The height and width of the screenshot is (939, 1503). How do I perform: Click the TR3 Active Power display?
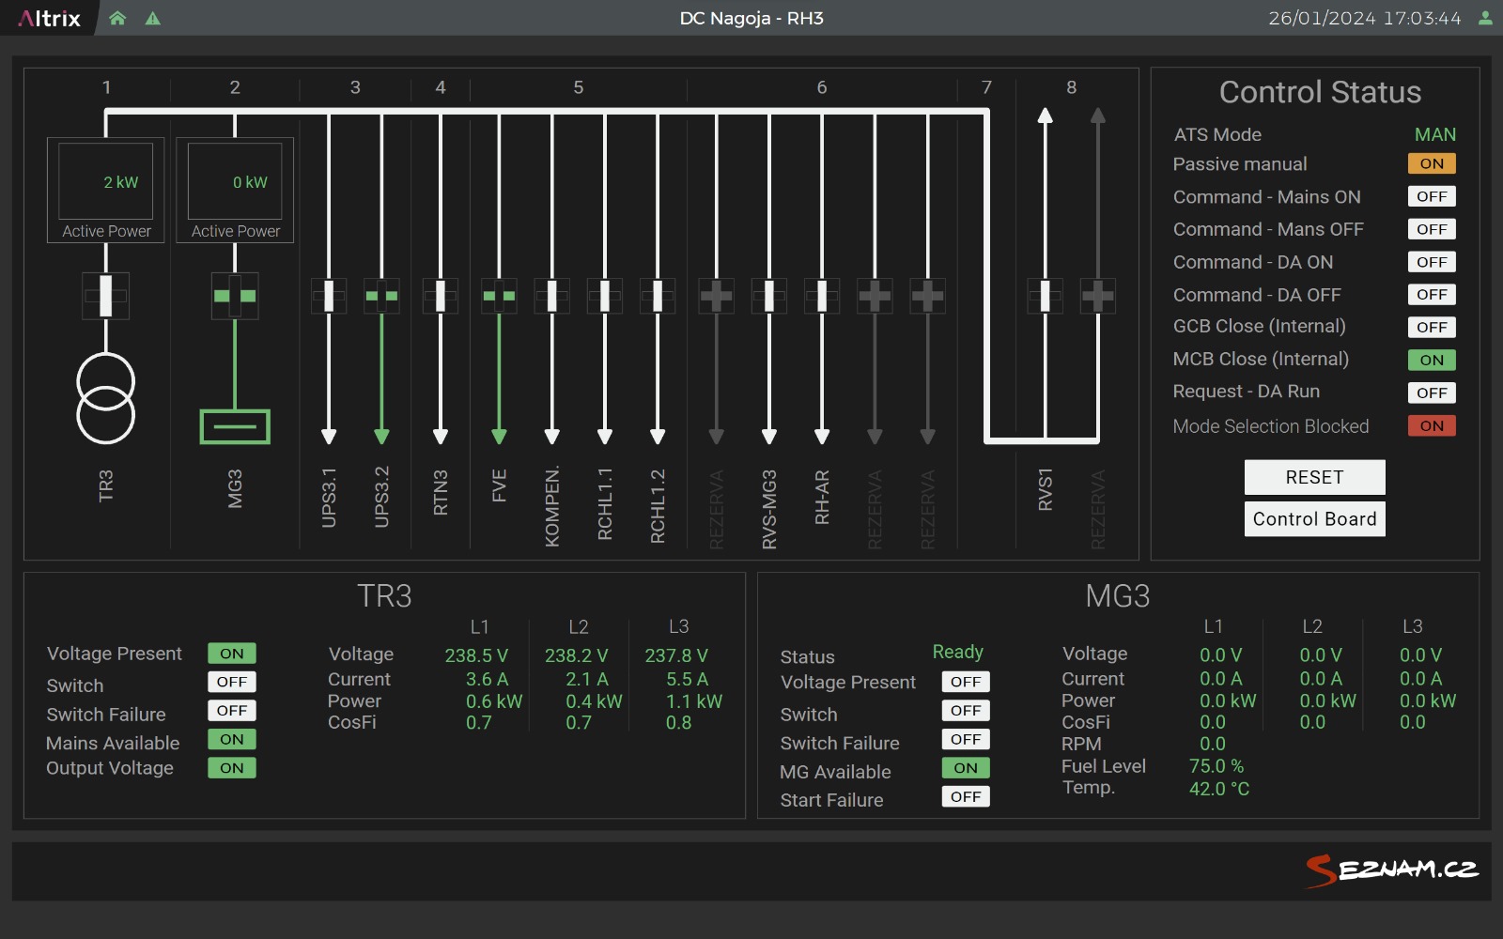click(x=105, y=190)
